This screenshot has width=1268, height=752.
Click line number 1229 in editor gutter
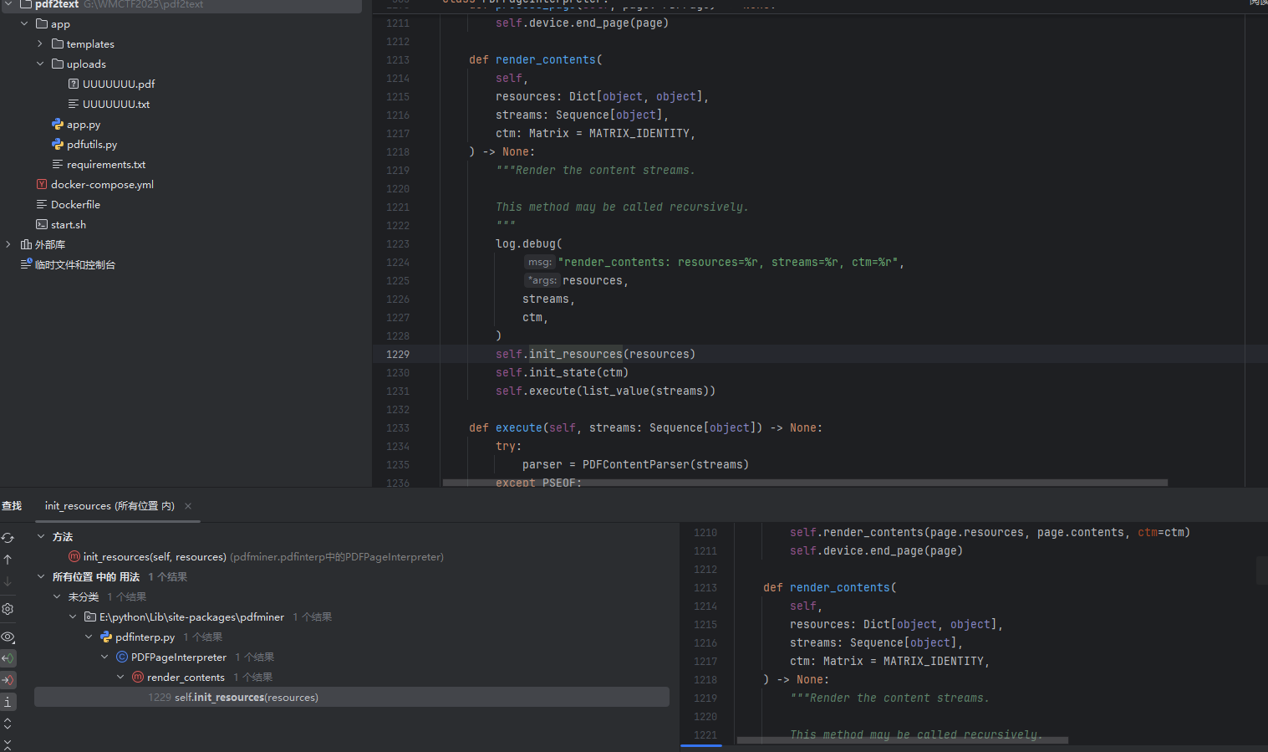[x=398, y=354]
